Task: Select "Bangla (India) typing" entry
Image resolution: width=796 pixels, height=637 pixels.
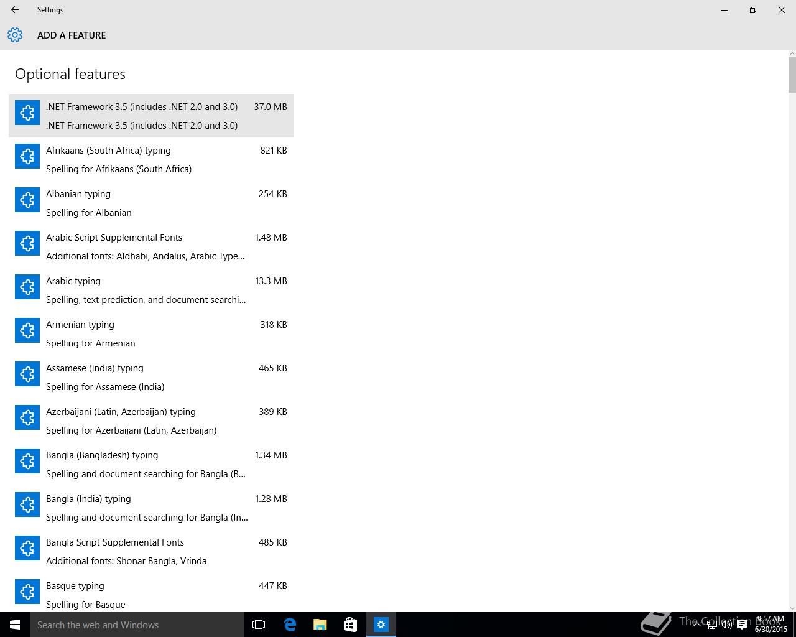Action: (151, 508)
